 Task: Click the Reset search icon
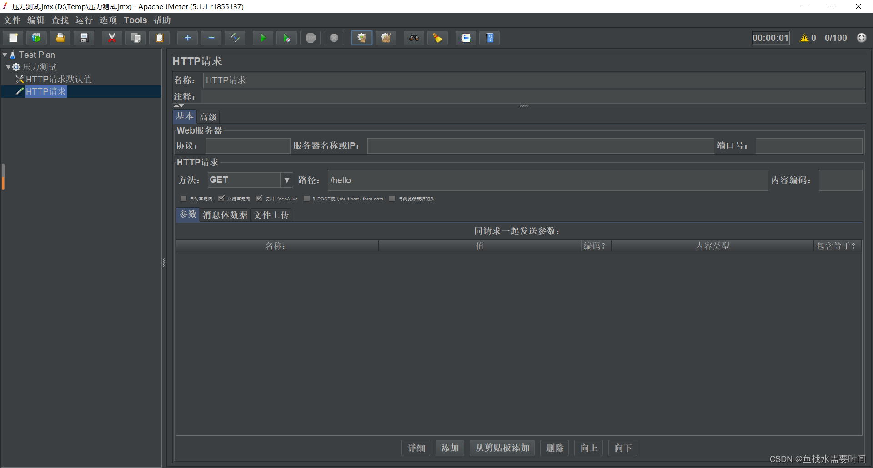click(x=437, y=38)
